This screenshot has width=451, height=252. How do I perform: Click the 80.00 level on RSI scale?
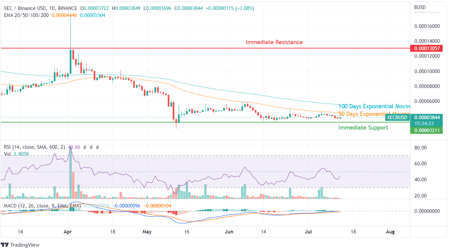[420, 148]
